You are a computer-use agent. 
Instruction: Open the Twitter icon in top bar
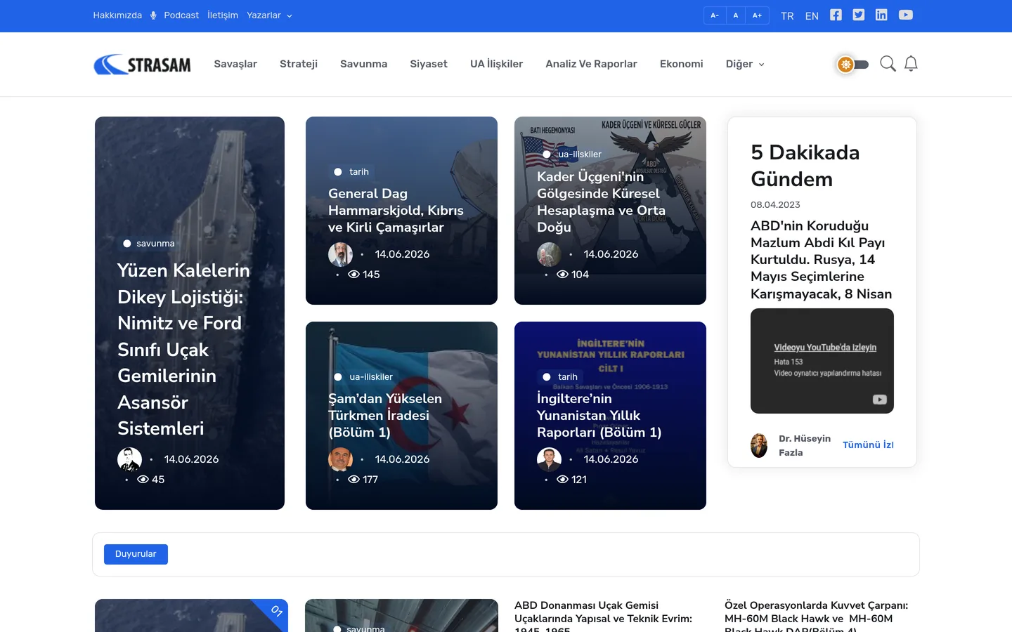859,15
